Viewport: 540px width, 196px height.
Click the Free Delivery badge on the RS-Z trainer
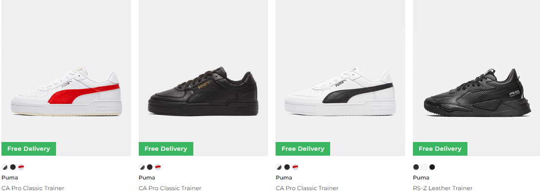pos(440,149)
